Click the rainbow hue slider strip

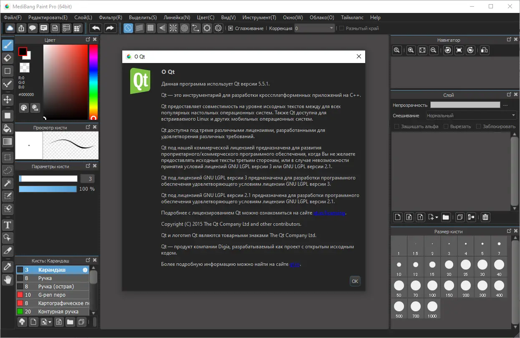pyautogui.click(x=93, y=82)
